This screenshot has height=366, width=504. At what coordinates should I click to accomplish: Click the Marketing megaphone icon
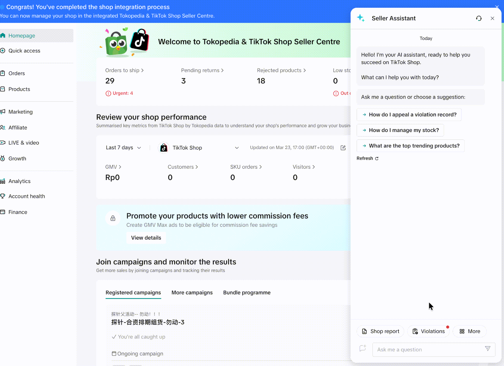tap(3, 112)
